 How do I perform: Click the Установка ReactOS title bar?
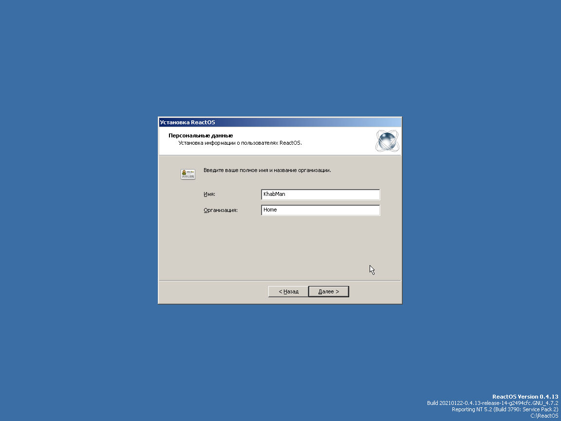pos(280,122)
